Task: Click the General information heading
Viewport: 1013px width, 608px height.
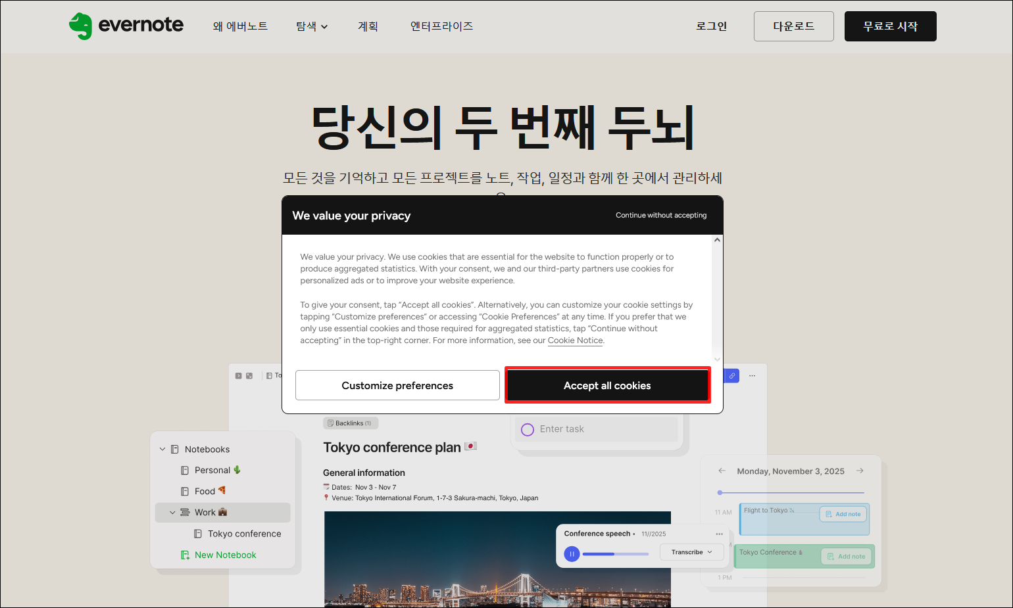Action: (364, 473)
